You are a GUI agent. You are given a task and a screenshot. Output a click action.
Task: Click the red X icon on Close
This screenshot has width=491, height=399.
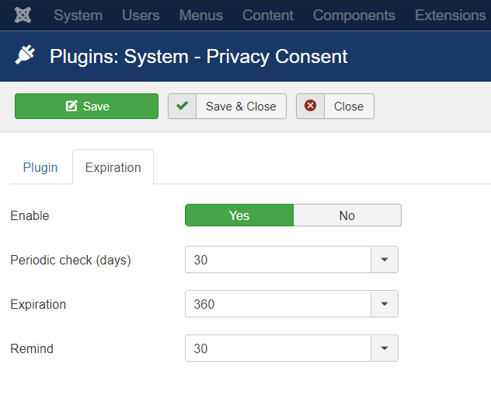[311, 107]
